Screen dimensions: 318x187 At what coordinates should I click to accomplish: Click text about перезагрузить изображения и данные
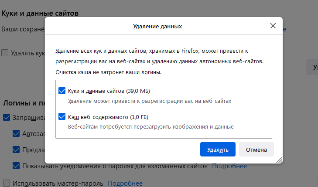[x=151, y=127]
